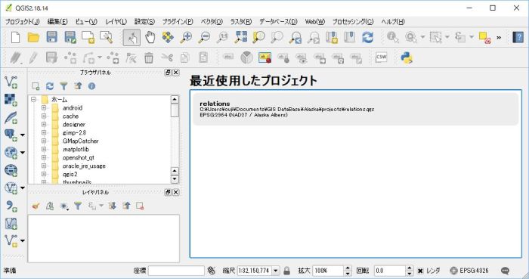Click Add Delimited Text Layer icon

11,206
